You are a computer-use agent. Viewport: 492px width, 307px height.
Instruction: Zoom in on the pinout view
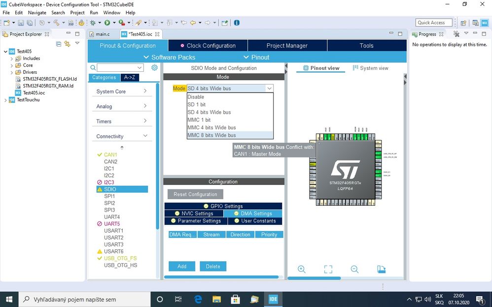(302, 269)
